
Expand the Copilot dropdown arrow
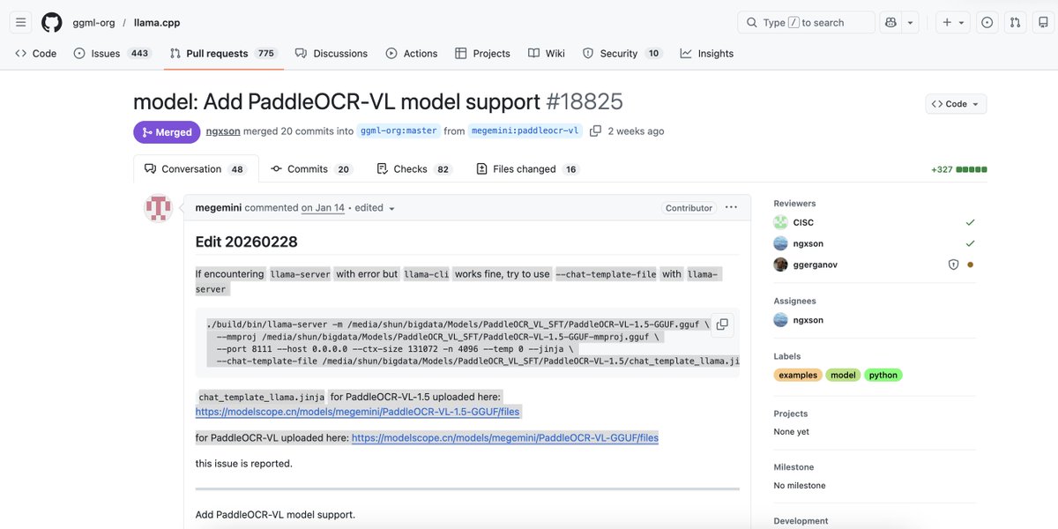click(911, 22)
